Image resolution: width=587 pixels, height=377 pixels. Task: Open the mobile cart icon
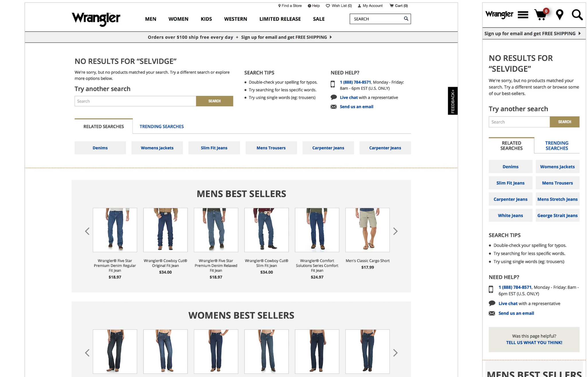(x=541, y=14)
